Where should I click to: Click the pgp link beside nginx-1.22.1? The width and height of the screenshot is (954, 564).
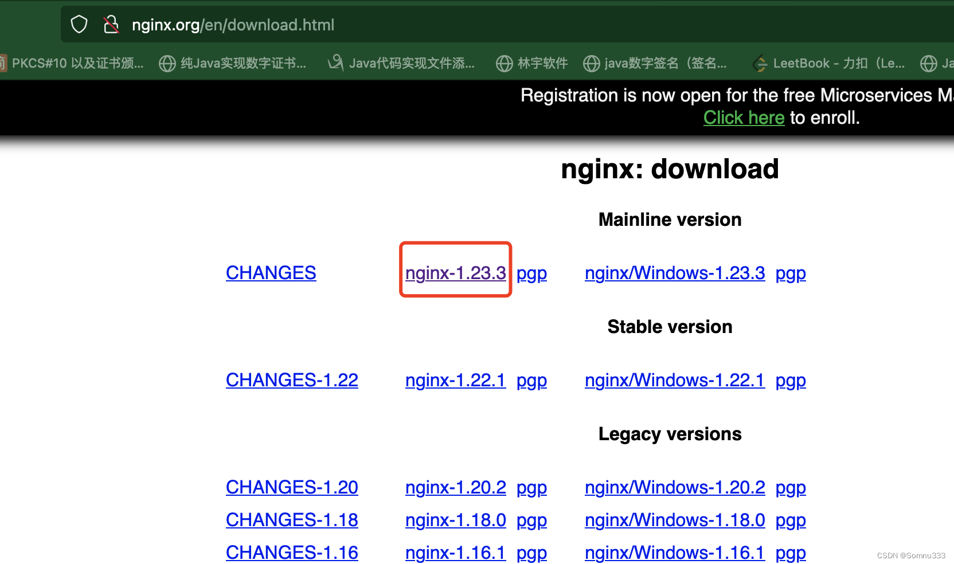[x=531, y=380]
